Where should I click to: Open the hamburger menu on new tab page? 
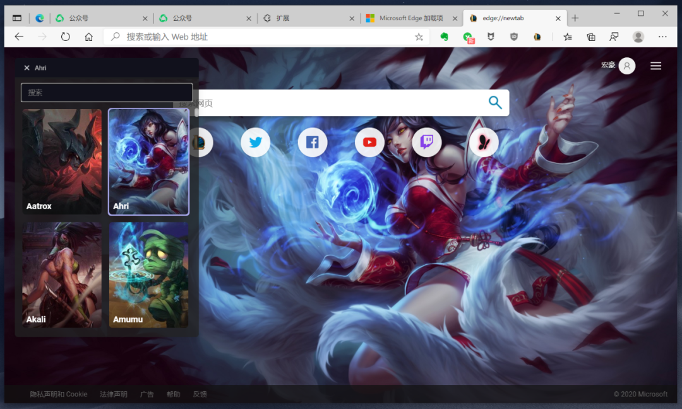tap(655, 66)
